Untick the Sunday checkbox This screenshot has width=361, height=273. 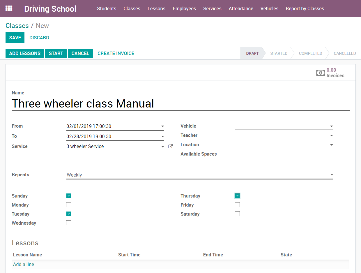point(69,196)
